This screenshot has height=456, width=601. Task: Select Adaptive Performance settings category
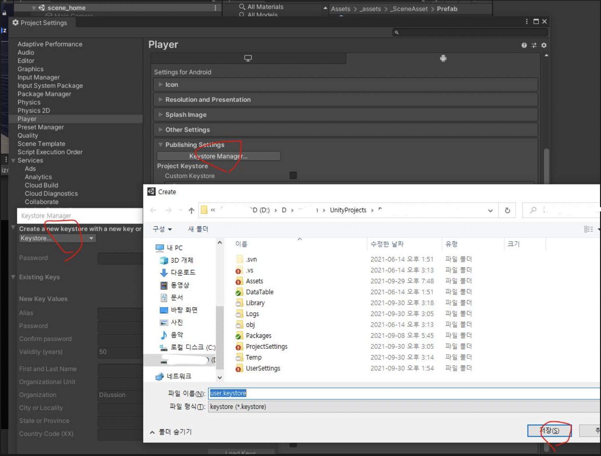pyautogui.click(x=50, y=44)
